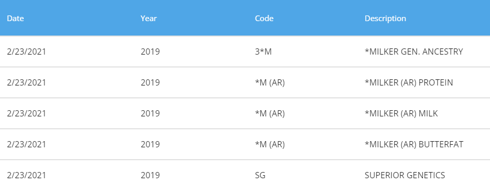Click the *M (AR) code for MILK

tap(270, 114)
